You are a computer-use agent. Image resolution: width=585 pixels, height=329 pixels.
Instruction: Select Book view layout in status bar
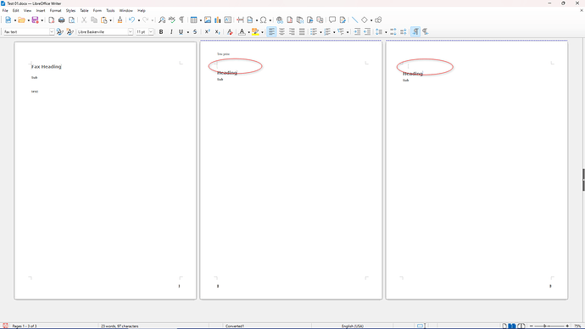(521, 326)
